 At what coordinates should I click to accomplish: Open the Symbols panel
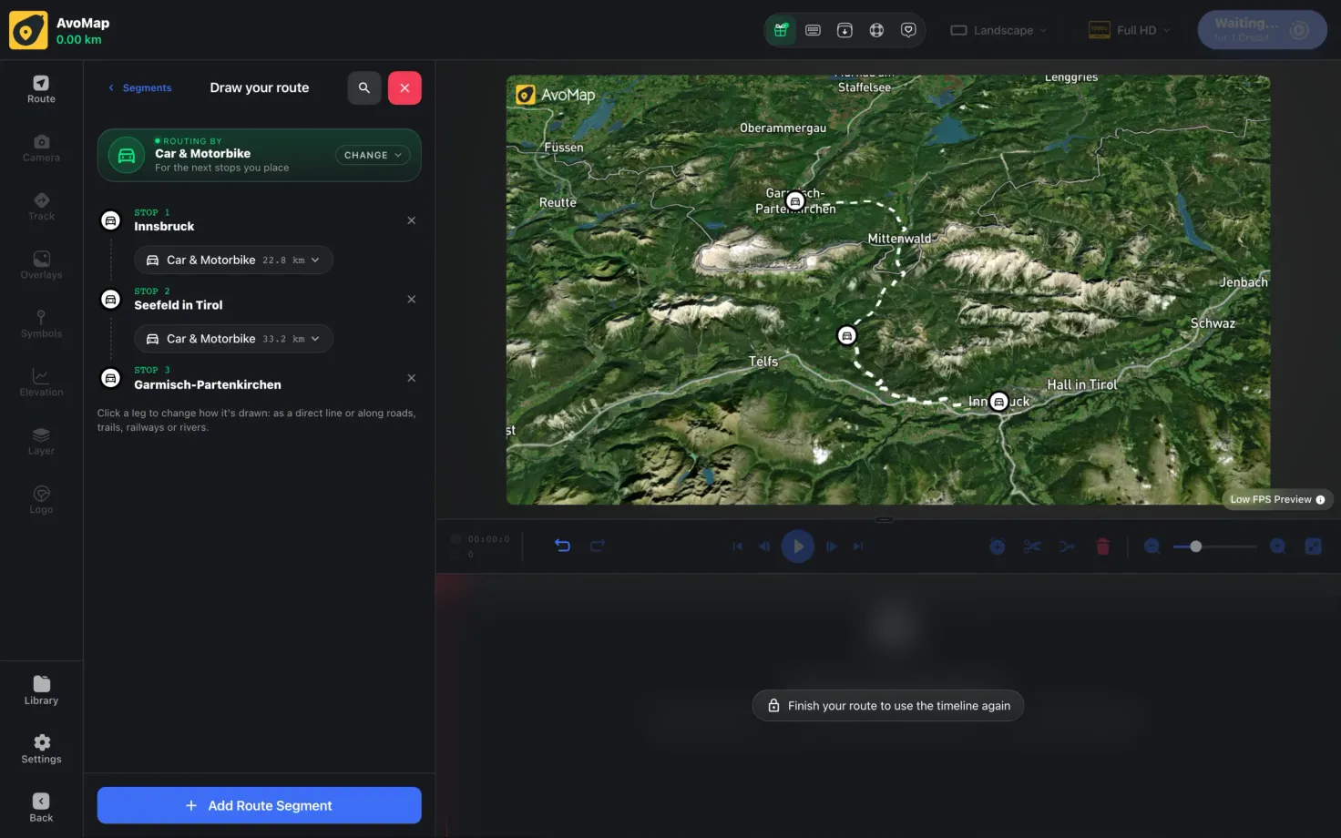(41, 324)
